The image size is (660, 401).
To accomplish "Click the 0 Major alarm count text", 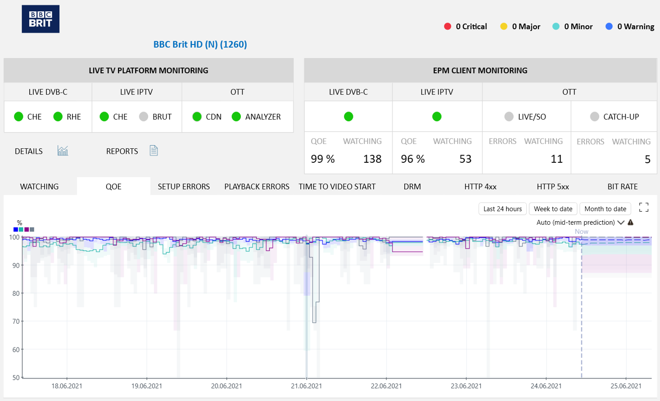I will (526, 27).
